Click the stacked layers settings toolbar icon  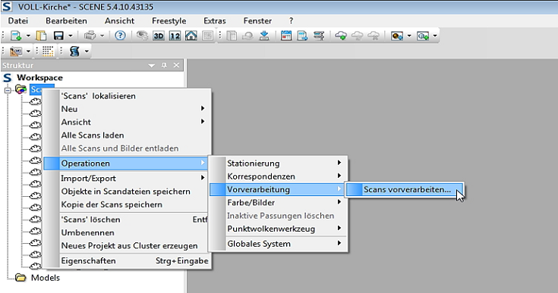(319, 36)
